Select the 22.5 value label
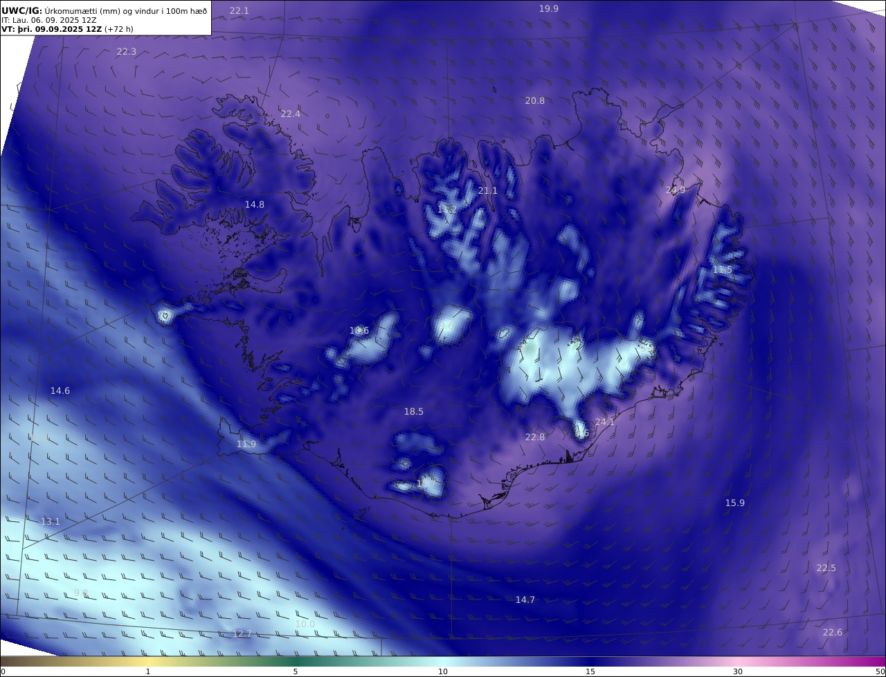886x677 pixels. tap(826, 568)
